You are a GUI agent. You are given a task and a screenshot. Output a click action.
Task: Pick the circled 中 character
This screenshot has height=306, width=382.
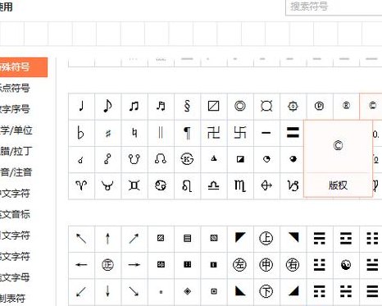tap(266, 265)
